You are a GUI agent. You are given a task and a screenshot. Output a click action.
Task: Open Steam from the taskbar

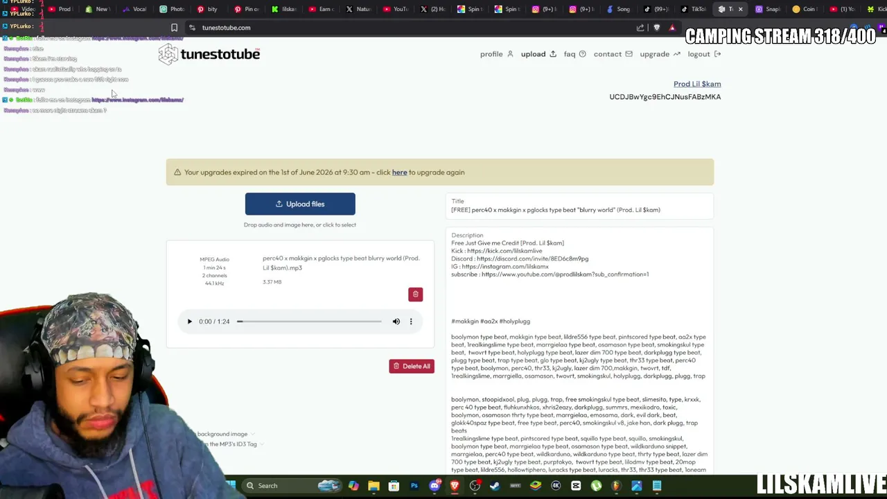click(495, 486)
